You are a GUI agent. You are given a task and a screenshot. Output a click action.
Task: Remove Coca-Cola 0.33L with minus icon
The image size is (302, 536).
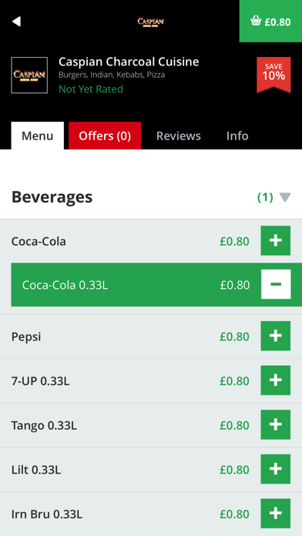click(x=276, y=284)
